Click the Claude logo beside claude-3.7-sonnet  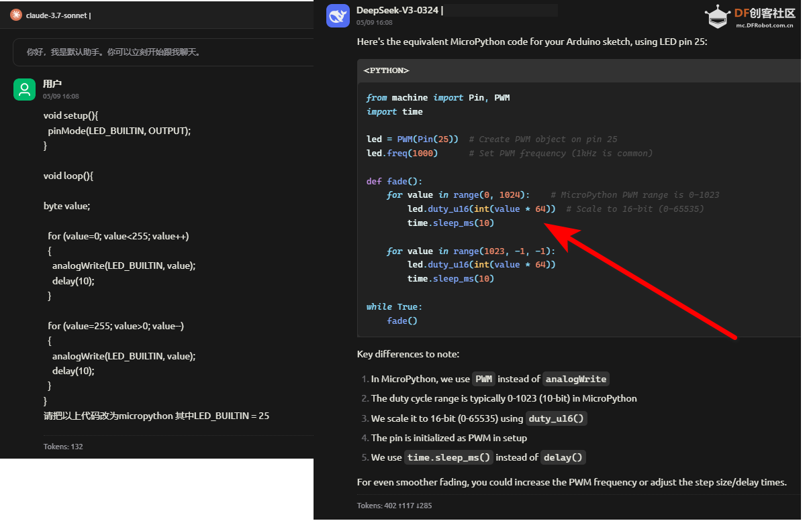coord(15,15)
